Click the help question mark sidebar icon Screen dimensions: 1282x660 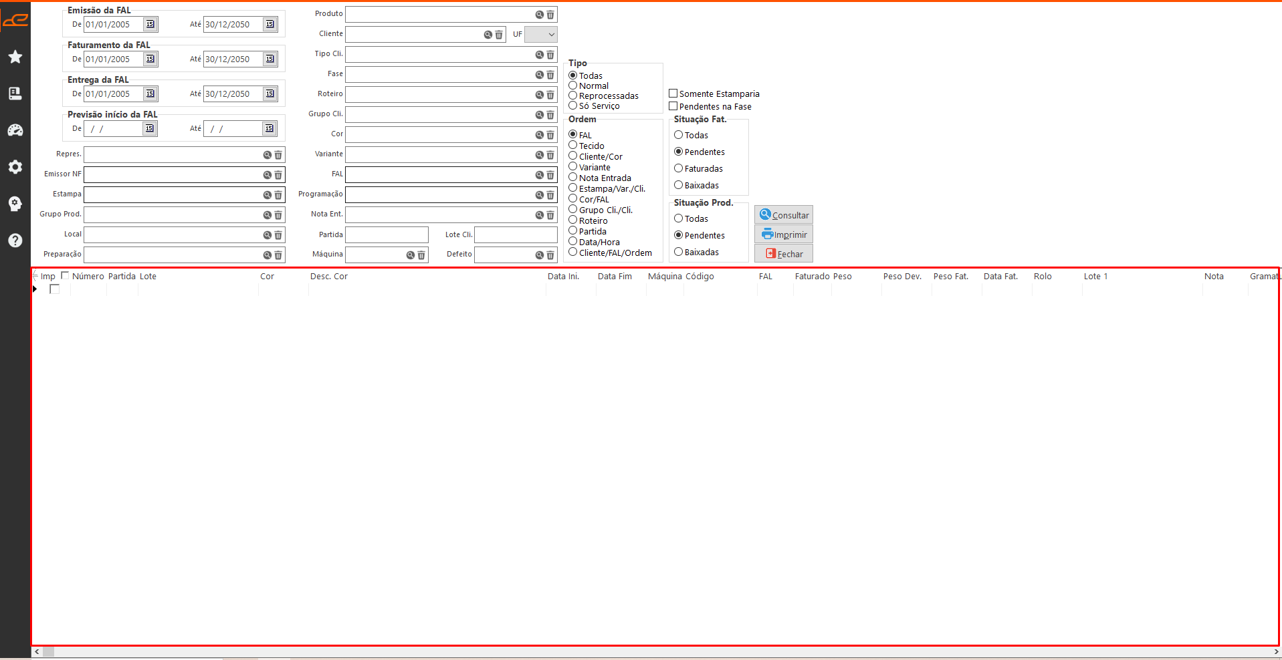pos(15,240)
